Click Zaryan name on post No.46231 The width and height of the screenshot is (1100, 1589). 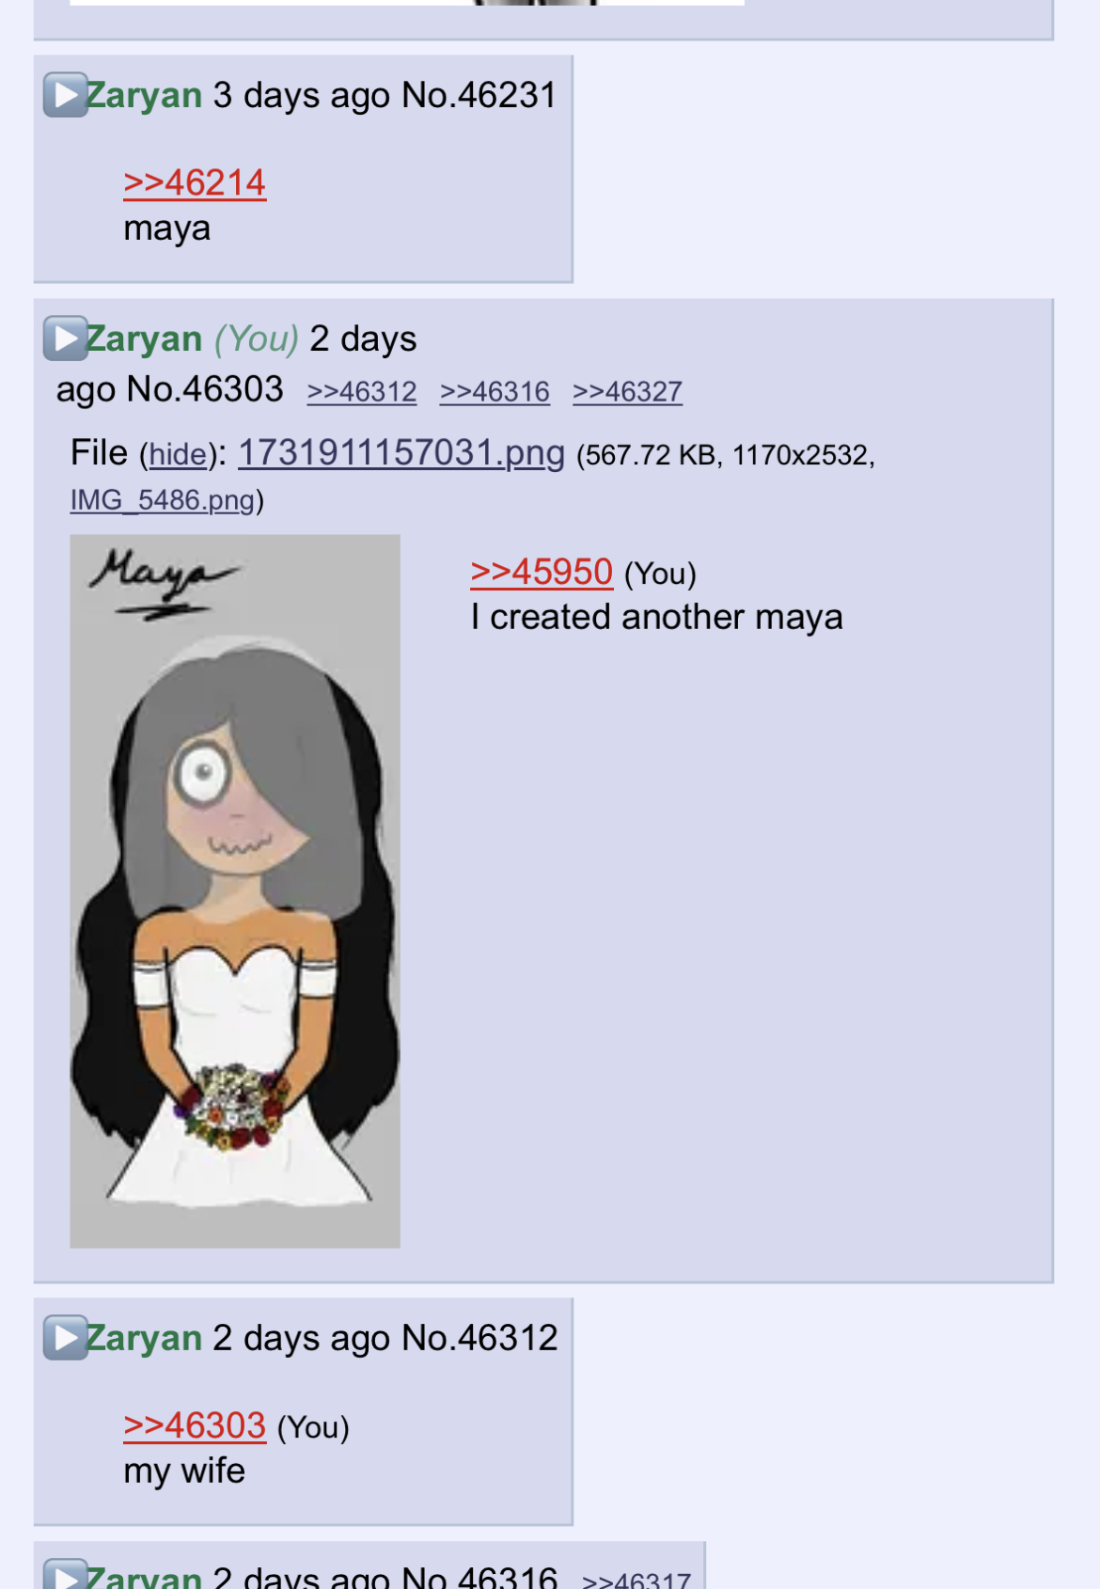(144, 95)
